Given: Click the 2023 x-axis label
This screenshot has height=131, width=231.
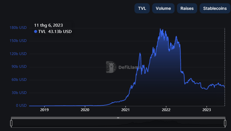Looking at the screenshot, I should tap(206, 110).
